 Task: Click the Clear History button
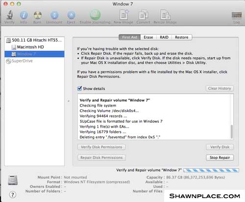pos(220,89)
